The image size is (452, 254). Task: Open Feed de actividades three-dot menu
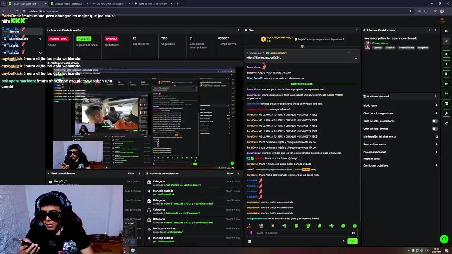[x=139, y=174]
